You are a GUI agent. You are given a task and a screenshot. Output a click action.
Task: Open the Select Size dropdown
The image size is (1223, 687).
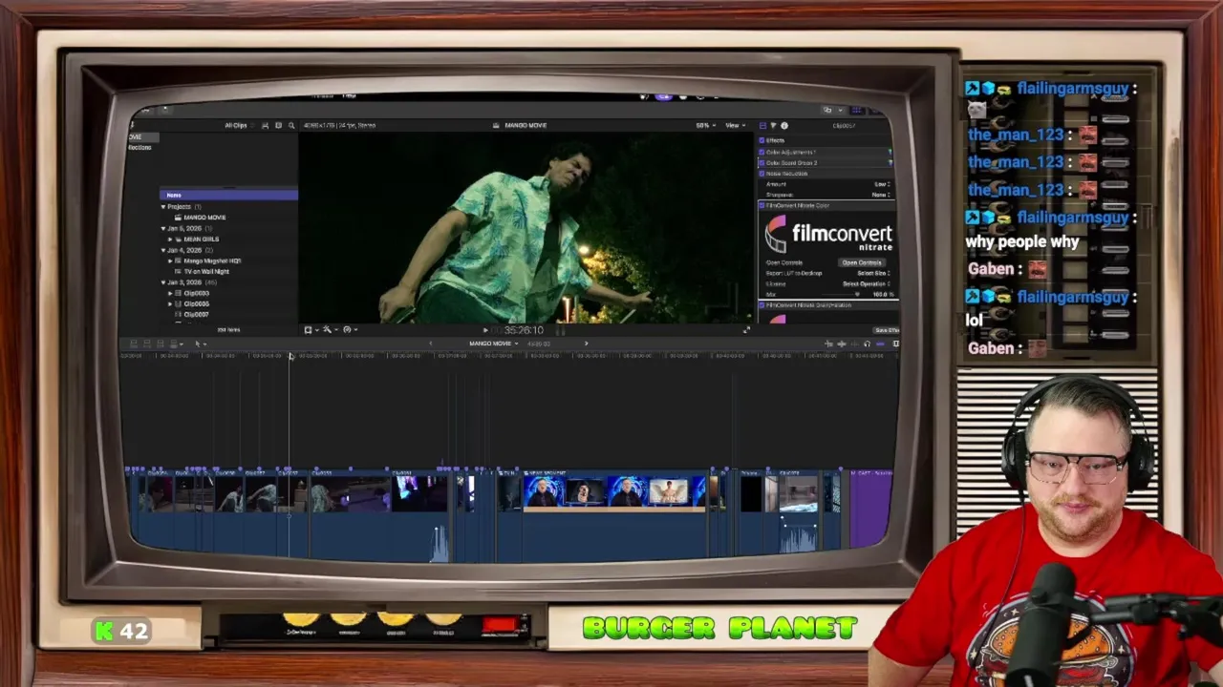click(873, 273)
